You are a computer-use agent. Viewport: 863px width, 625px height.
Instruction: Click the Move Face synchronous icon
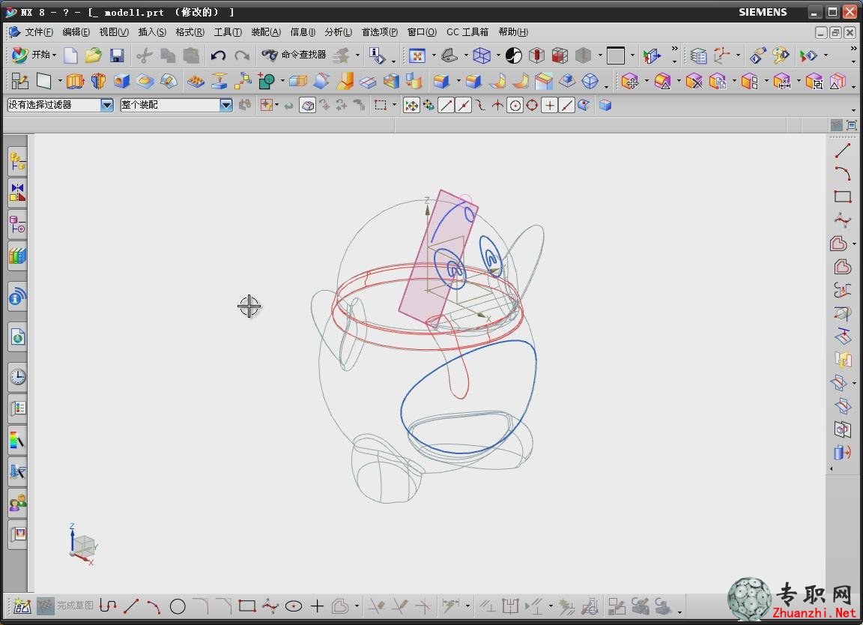(x=630, y=82)
